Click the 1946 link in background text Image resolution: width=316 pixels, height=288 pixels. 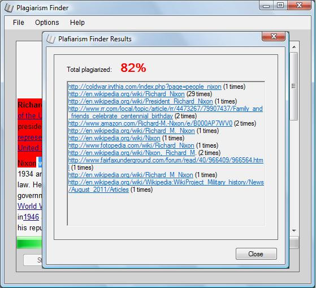tap(31, 217)
